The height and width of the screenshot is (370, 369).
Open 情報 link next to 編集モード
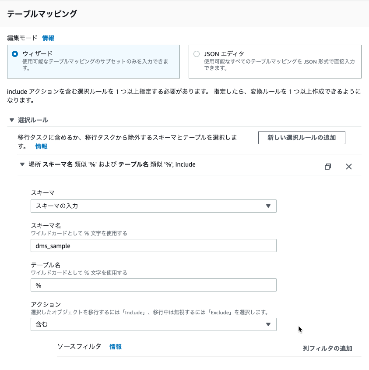pos(48,38)
